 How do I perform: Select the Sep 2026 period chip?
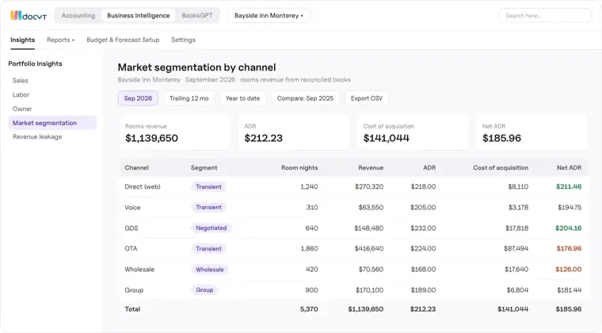pyautogui.click(x=138, y=98)
